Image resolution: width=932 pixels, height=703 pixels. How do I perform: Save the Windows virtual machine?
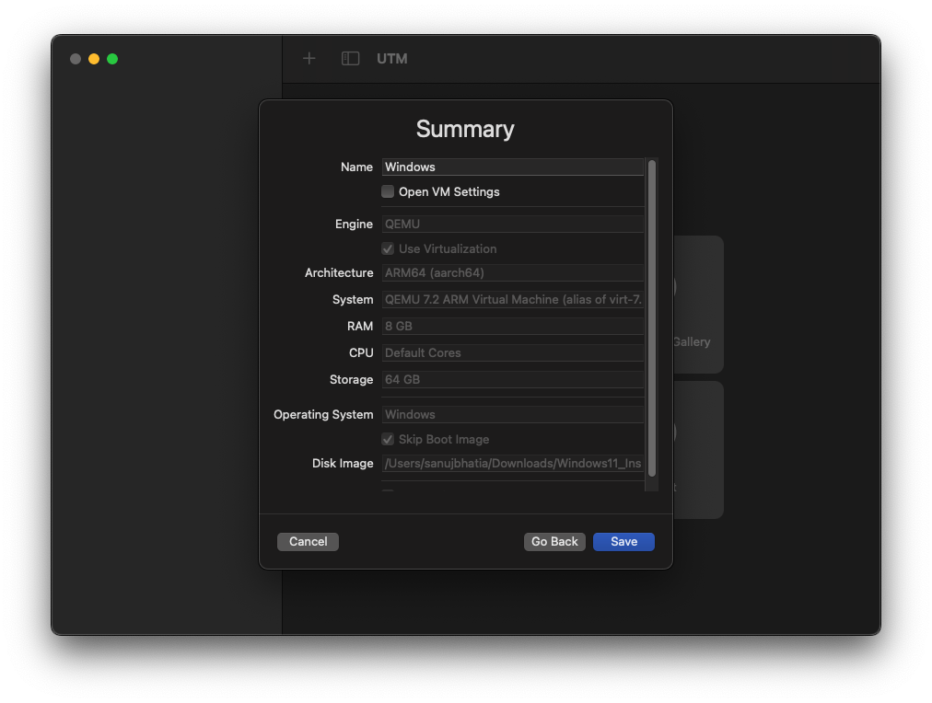[x=623, y=541]
